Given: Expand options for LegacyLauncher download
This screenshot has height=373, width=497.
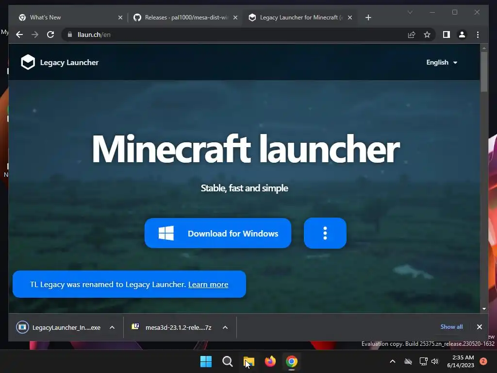Looking at the screenshot, I should point(112,327).
